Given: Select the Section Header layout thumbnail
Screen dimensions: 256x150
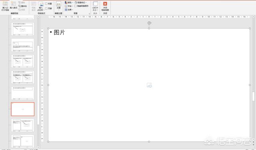Looking at the screenshot, I should 23,45.
